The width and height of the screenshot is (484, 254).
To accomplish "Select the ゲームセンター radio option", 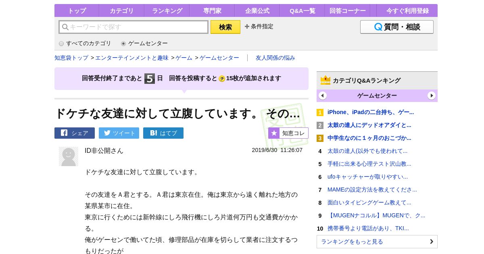I will coord(123,44).
